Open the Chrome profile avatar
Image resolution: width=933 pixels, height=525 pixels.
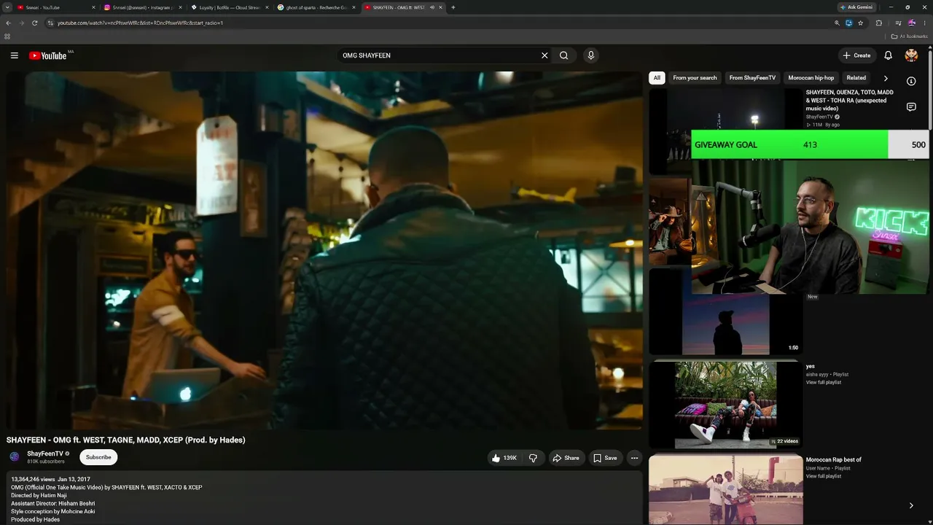pos(911,23)
